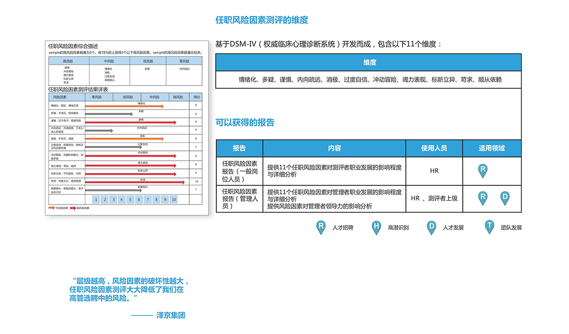
Task: Click the 人才招聘 legend label
Action: (x=343, y=228)
